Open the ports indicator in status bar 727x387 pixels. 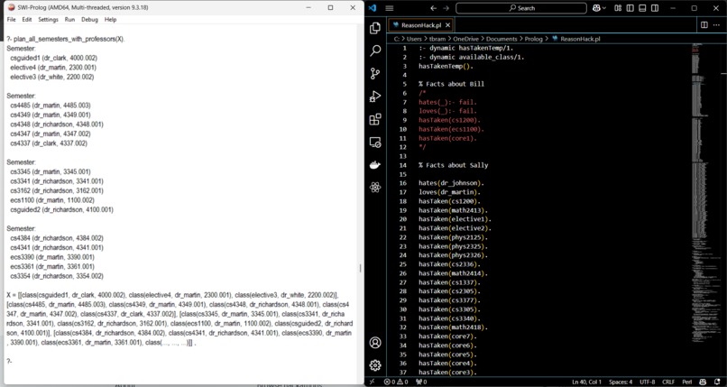click(421, 382)
